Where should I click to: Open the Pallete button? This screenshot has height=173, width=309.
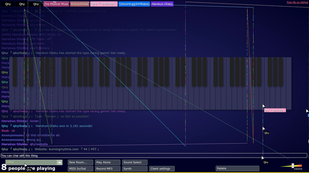pyautogui.click(x=238, y=168)
